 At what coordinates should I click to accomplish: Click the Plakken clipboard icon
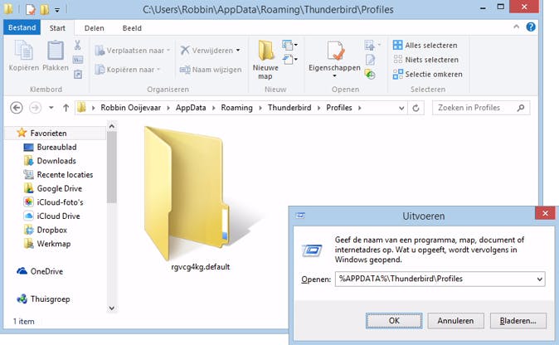[x=56, y=51]
